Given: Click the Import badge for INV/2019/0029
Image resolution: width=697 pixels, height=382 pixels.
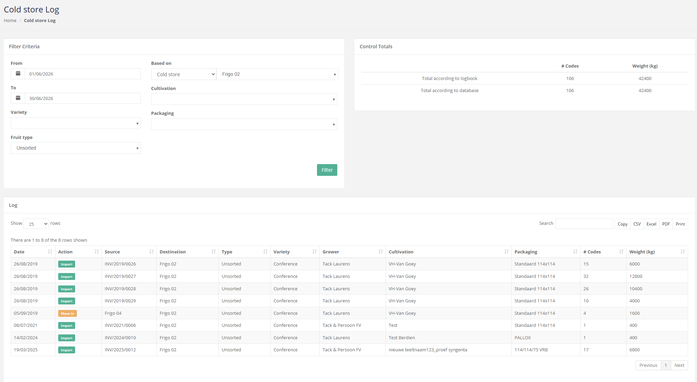Looking at the screenshot, I should pyautogui.click(x=66, y=301).
